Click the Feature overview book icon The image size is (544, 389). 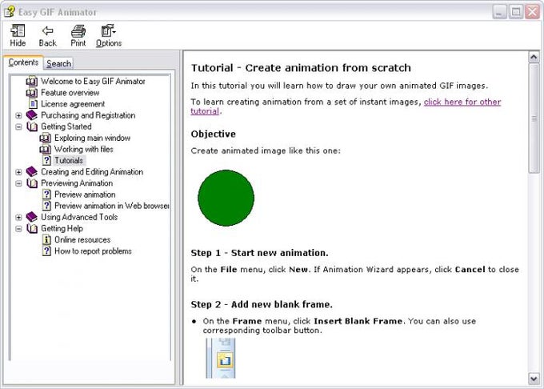tap(31, 93)
